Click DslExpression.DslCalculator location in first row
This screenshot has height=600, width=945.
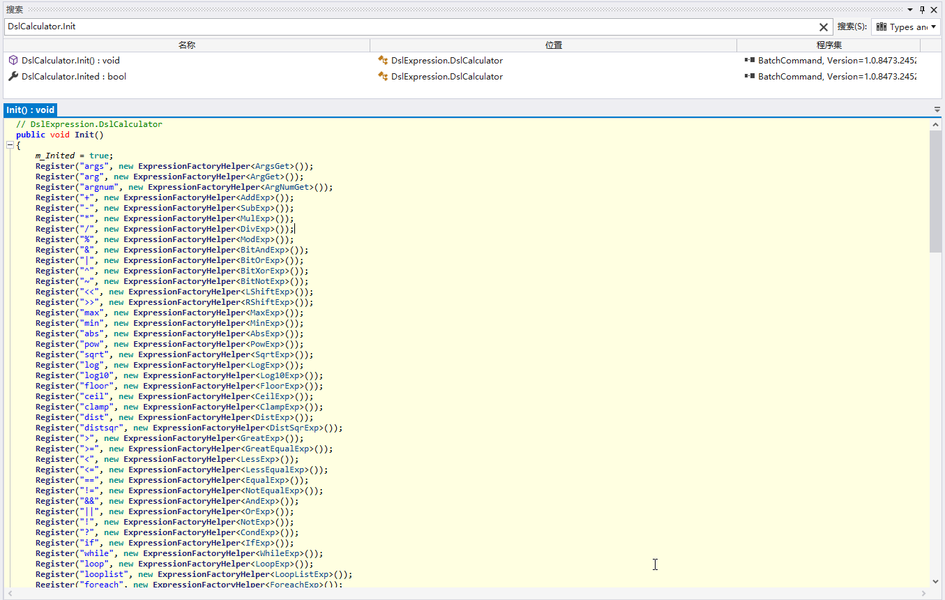pyautogui.click(x=447, y=61)
